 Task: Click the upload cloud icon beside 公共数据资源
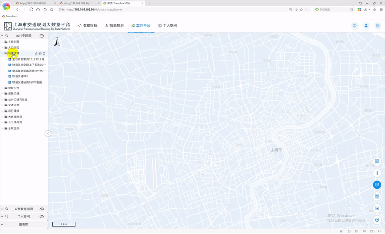[x=42, y=209]
